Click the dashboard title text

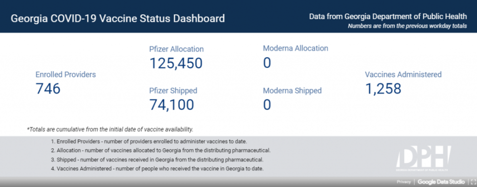pos(118,18)
